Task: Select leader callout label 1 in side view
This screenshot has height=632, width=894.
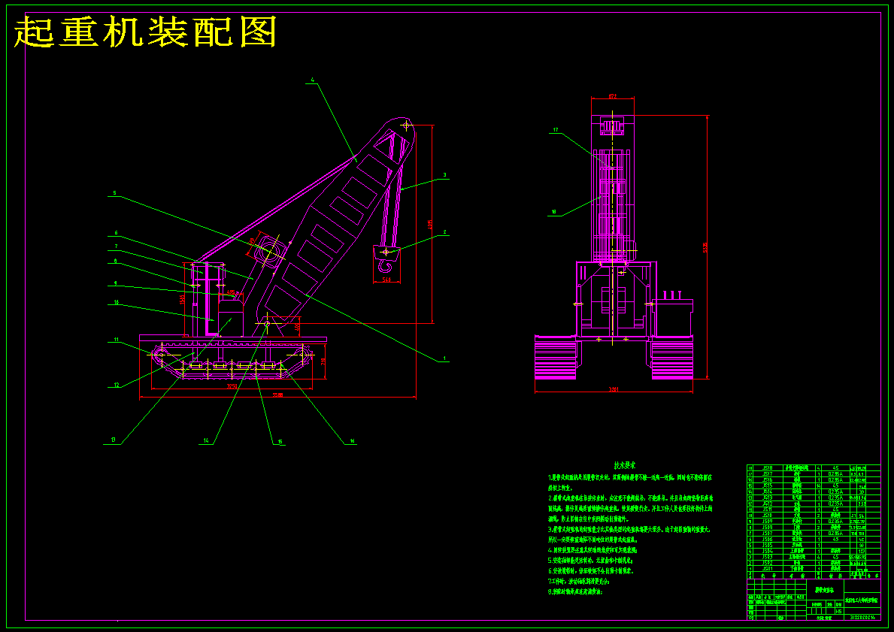Action: click(445, 360)
